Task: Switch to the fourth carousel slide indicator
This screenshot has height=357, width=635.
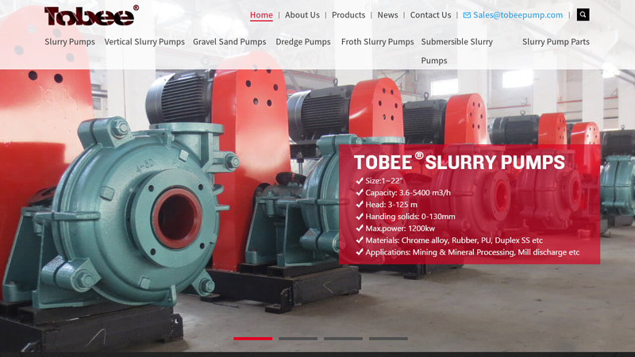Action: coord(388,339)
